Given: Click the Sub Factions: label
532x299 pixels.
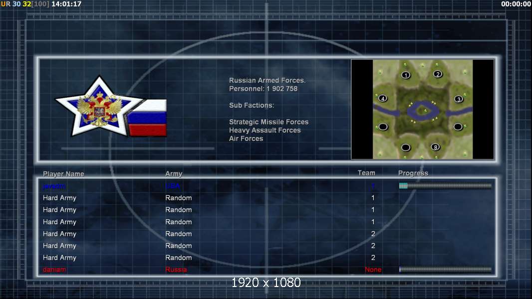Looking at the screenshot, I should point(252,105).
